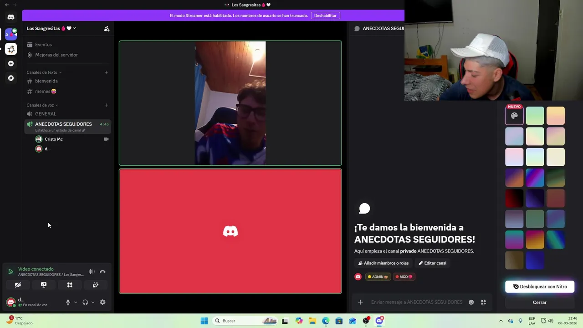Expand the Los Sangresitas server dropdown
Screen dimensions: 583x328
point(74,28)
